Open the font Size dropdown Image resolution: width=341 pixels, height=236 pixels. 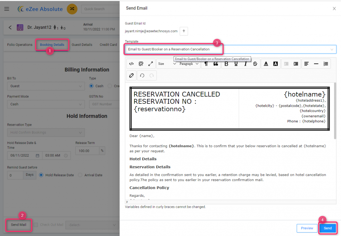pyautogui.click(x=167, y=64)
